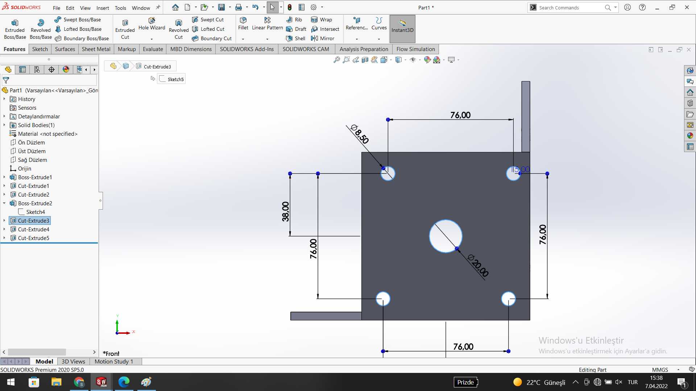The height and width of the screenshot is (391, 696).
Task: Switch to the Sketch tab
Action: (x=40, y=49)
